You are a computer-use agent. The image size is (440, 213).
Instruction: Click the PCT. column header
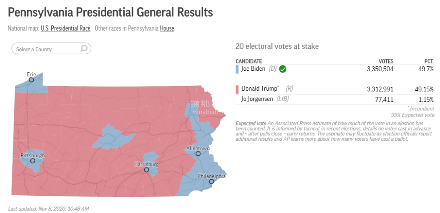point(429,61)
